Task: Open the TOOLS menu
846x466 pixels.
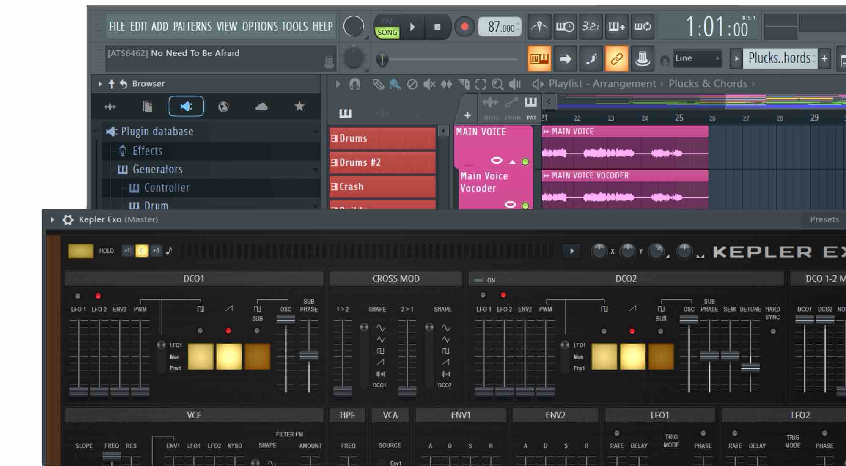Action: click(294, 27)
